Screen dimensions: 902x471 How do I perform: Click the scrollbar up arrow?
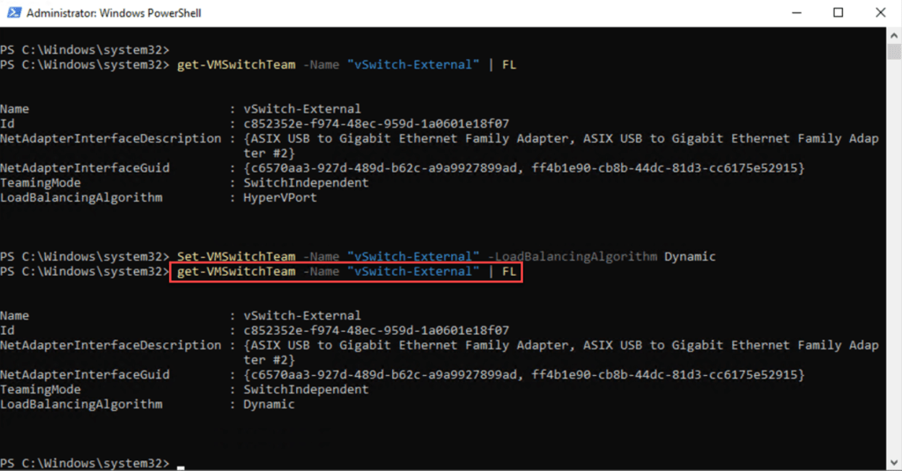point(894,36)
